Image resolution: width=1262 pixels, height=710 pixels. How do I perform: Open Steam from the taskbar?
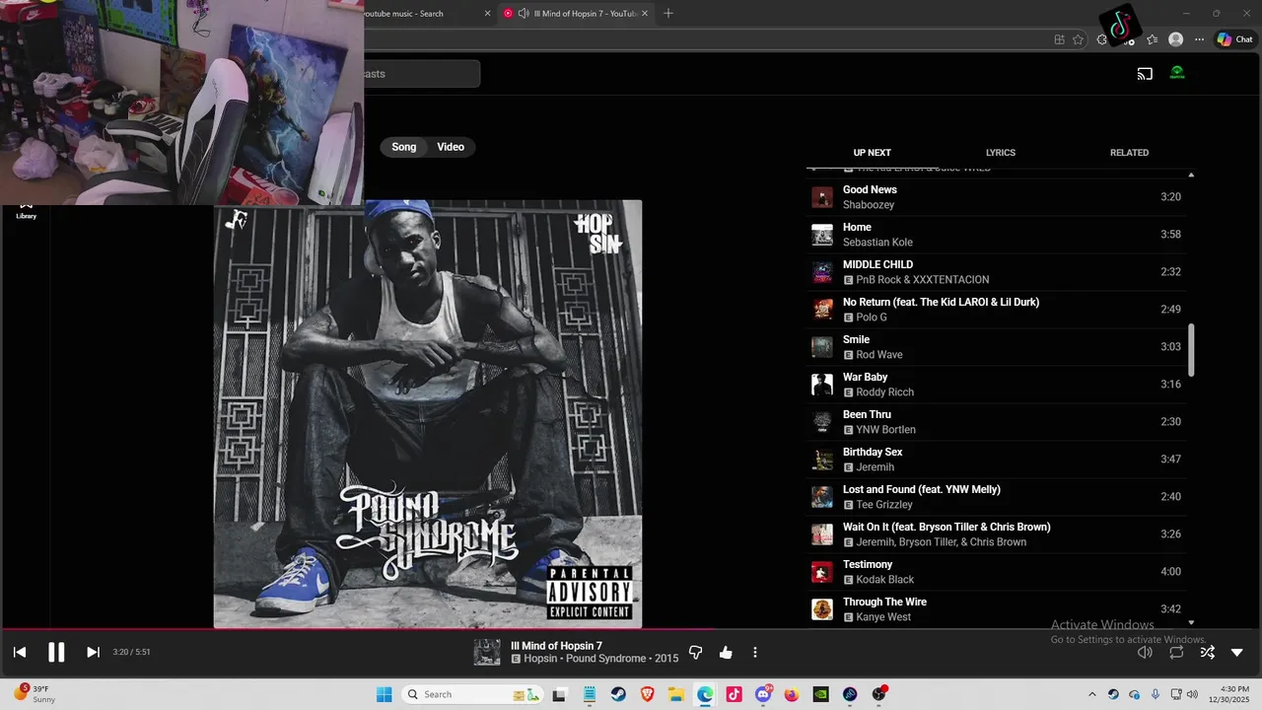point(617,694)
